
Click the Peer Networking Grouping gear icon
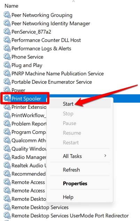7,15
